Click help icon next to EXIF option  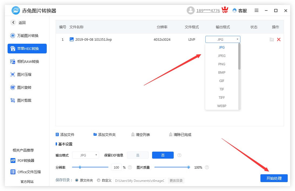(179, 155)
